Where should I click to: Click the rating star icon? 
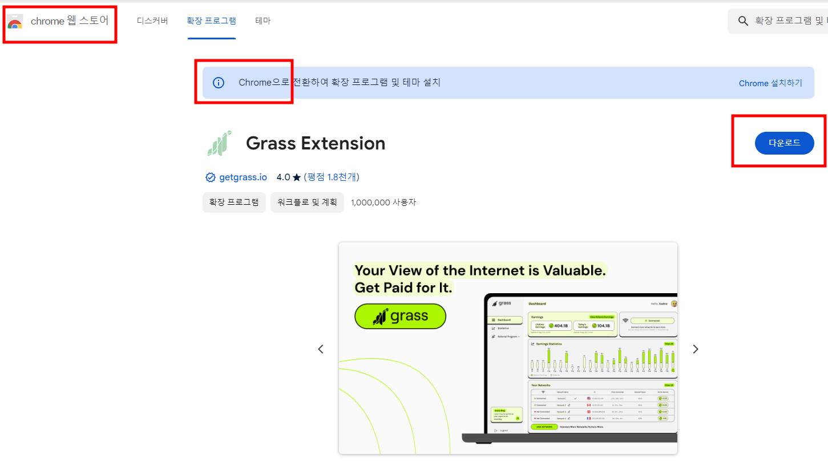(297, 177)
